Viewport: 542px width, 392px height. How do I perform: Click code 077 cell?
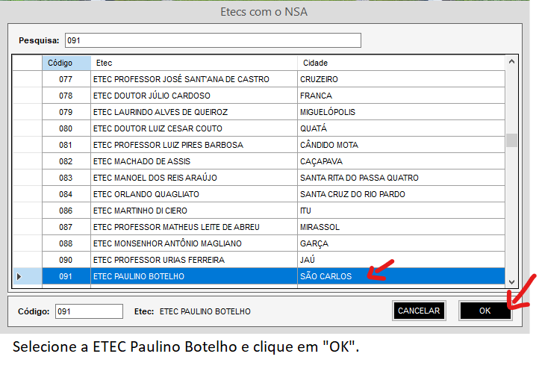[66, 79]
